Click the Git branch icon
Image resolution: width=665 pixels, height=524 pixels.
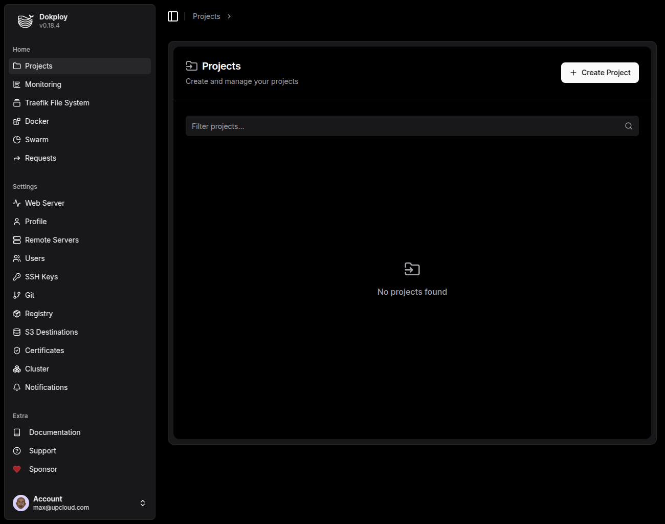[x=17, y=295]
